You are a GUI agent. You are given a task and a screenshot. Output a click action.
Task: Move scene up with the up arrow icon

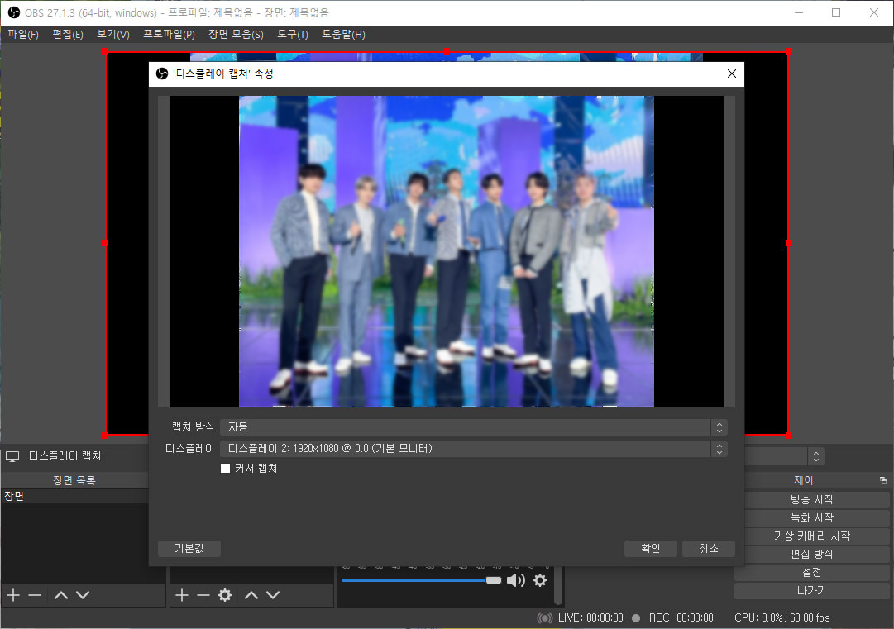point(60,594)
